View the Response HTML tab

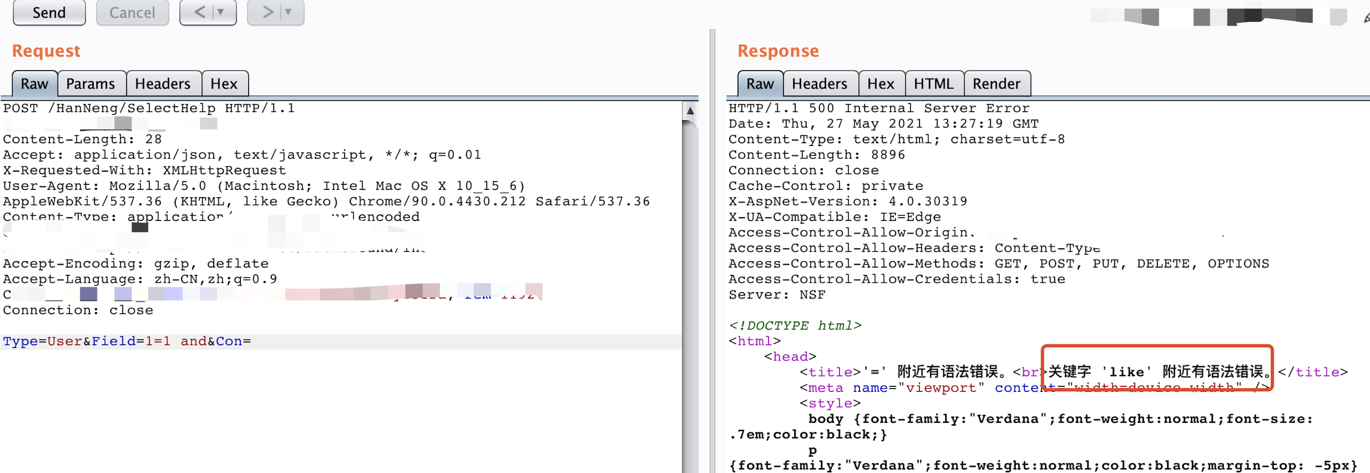click(x=933, y=84)
